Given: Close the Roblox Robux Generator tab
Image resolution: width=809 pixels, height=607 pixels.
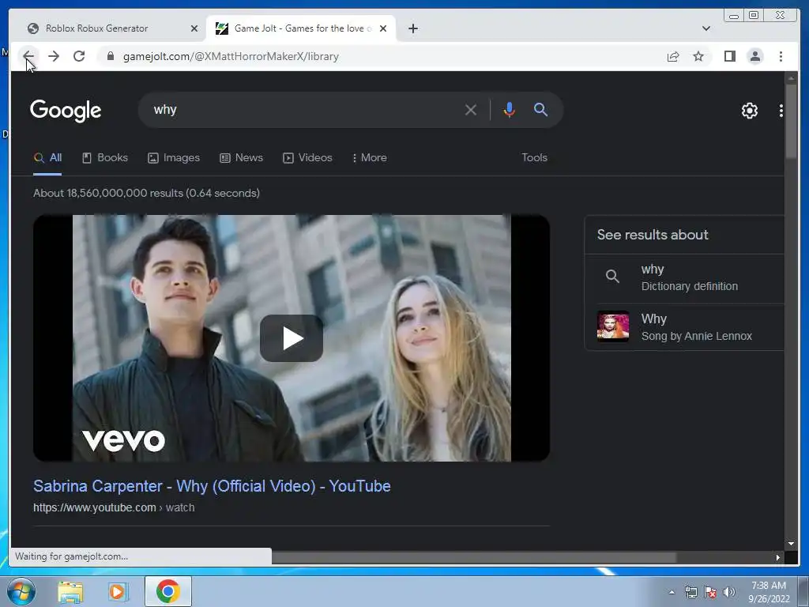Looking at the screenshot, I should point(194,28).
